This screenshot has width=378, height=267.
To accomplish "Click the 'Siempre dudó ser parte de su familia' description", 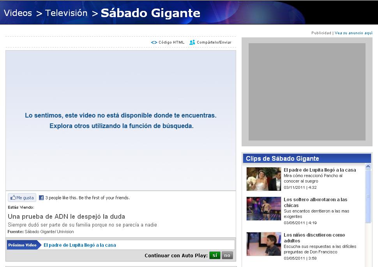I will click(x=82, y=225).
